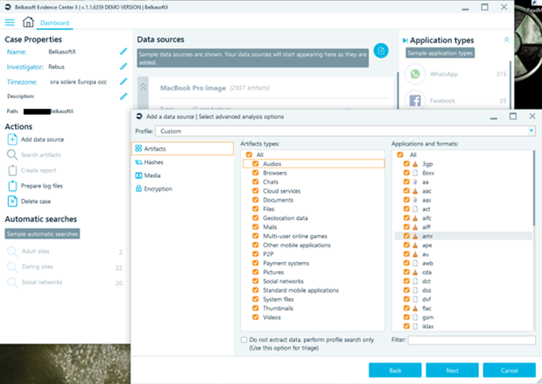Screen dimensions: 542x384
Task: Select the Thumbnails artifact type row
Action: 313,309
